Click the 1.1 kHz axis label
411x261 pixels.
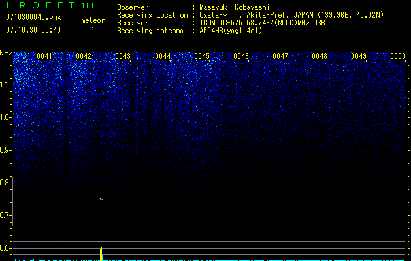[x=6, y=85]
